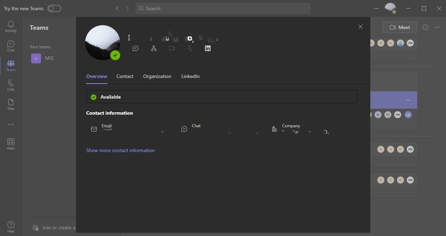Open Chat from the left sidebar
The image size is (446, 236).
[11, 46]
